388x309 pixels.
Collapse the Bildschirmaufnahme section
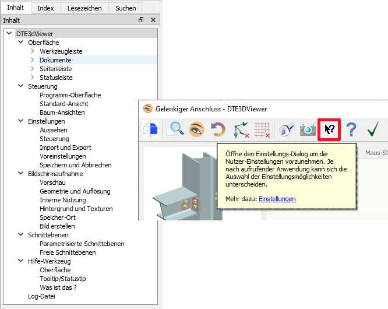click(x=21, y=174)
